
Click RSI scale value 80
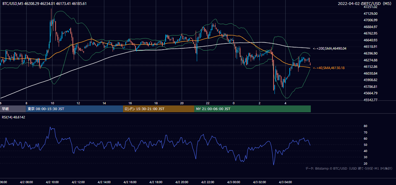pos(365,126)
